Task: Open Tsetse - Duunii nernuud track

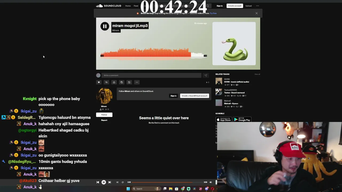Action: [x=234, y=93]
